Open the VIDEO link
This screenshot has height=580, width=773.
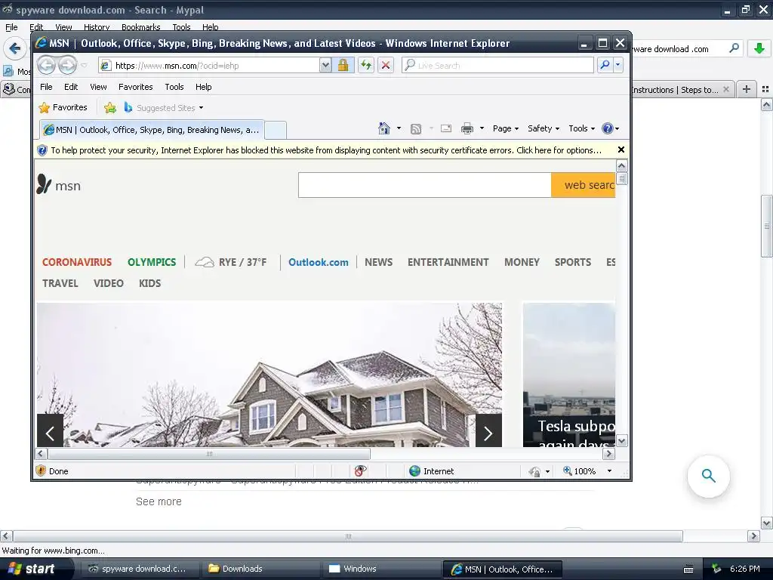coord(109,284)
